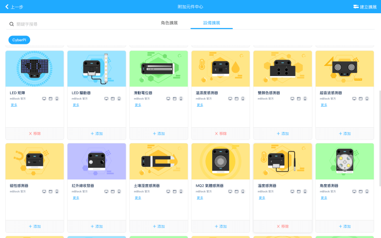This screenshot has height=238, width=381.
Task: Switch to the 角色擴展 tab
Action: click(169, 23)
